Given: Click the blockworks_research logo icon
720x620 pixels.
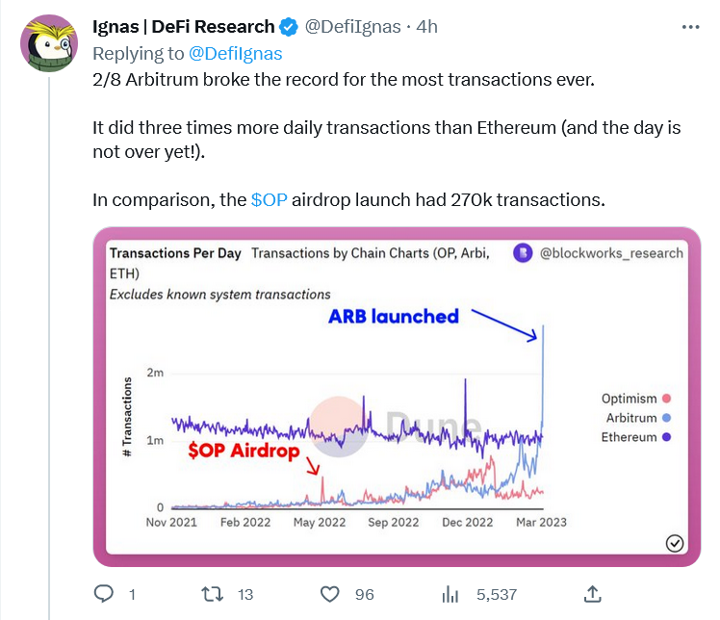Looking at the screenshot, I should (x=523, y=254).
